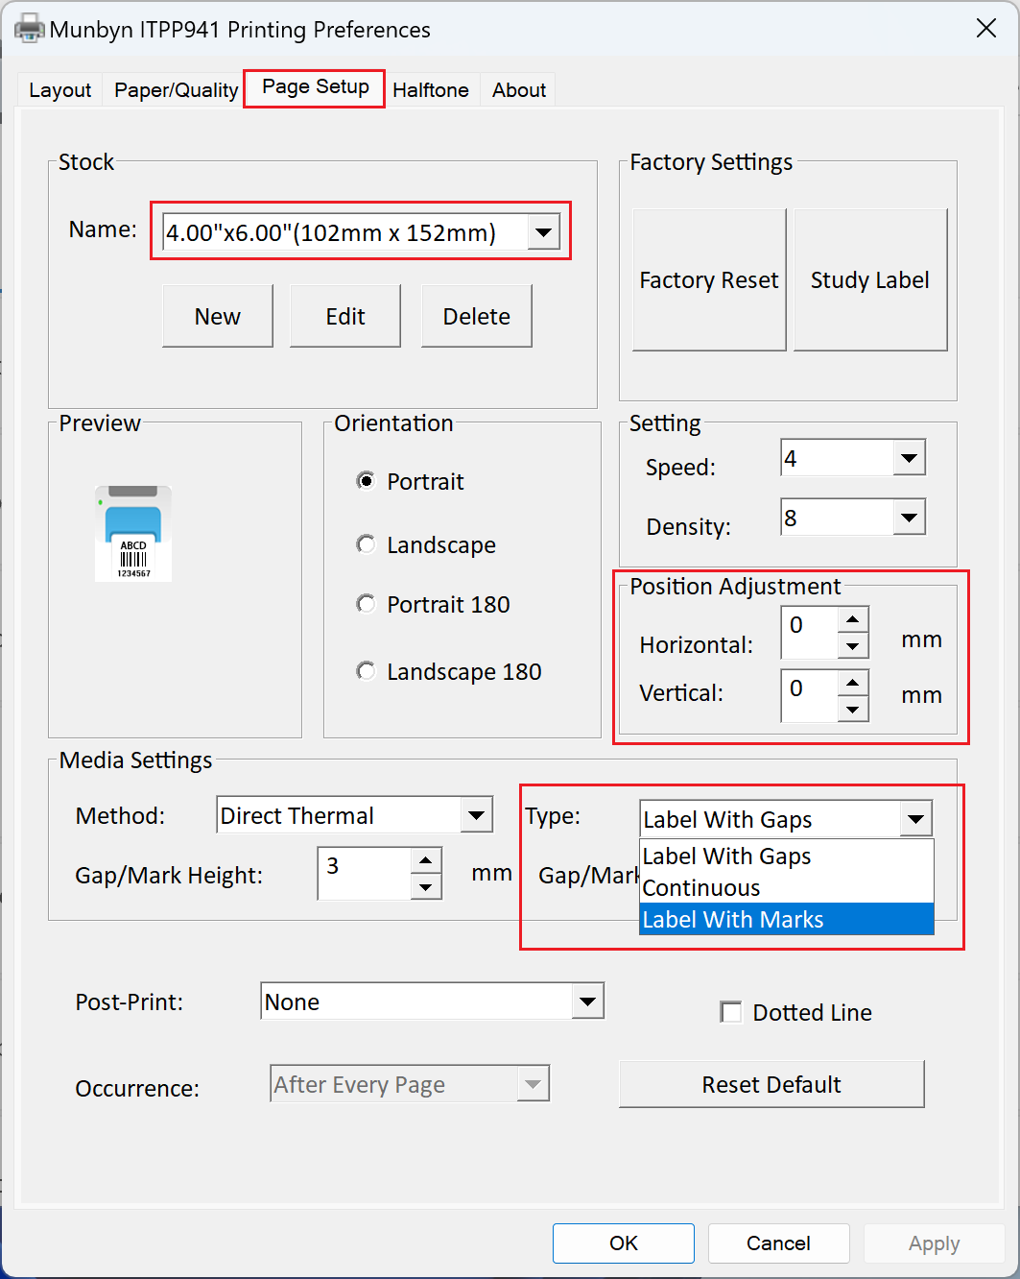1020x1279 pixels.
Task: Click the Factory Reset button
Action: tap(709, 280)
